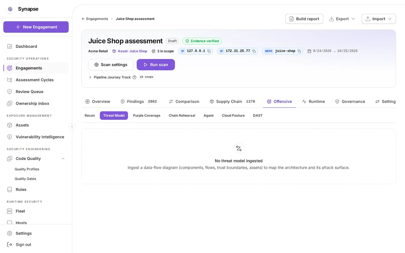Click the Synapse logo icon
Image resolution: width=405 pixels, height=253 pixels.
pyautogui.click(x=10, y=9)
